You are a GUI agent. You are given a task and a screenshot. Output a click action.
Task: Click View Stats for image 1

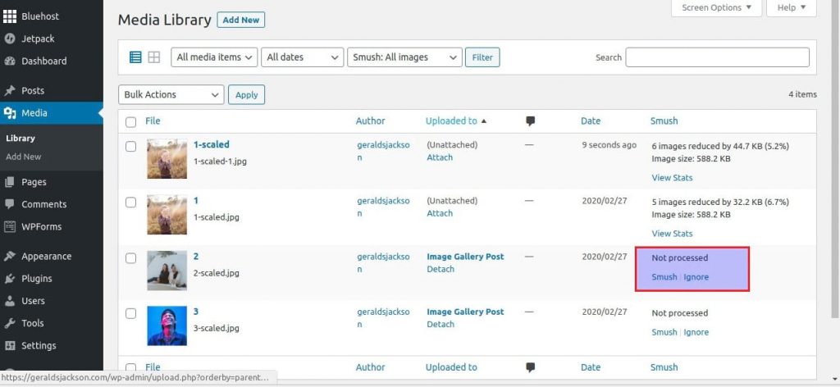pos(672,234)
